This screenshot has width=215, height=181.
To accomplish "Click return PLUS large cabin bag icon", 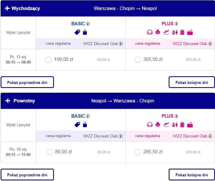I will coord(190,124).
